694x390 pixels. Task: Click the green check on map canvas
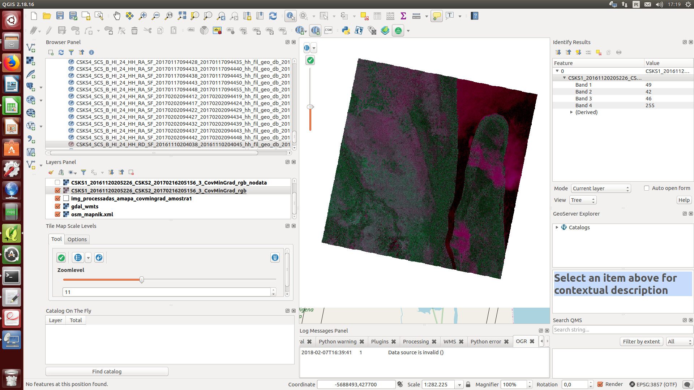click(310, 60)
